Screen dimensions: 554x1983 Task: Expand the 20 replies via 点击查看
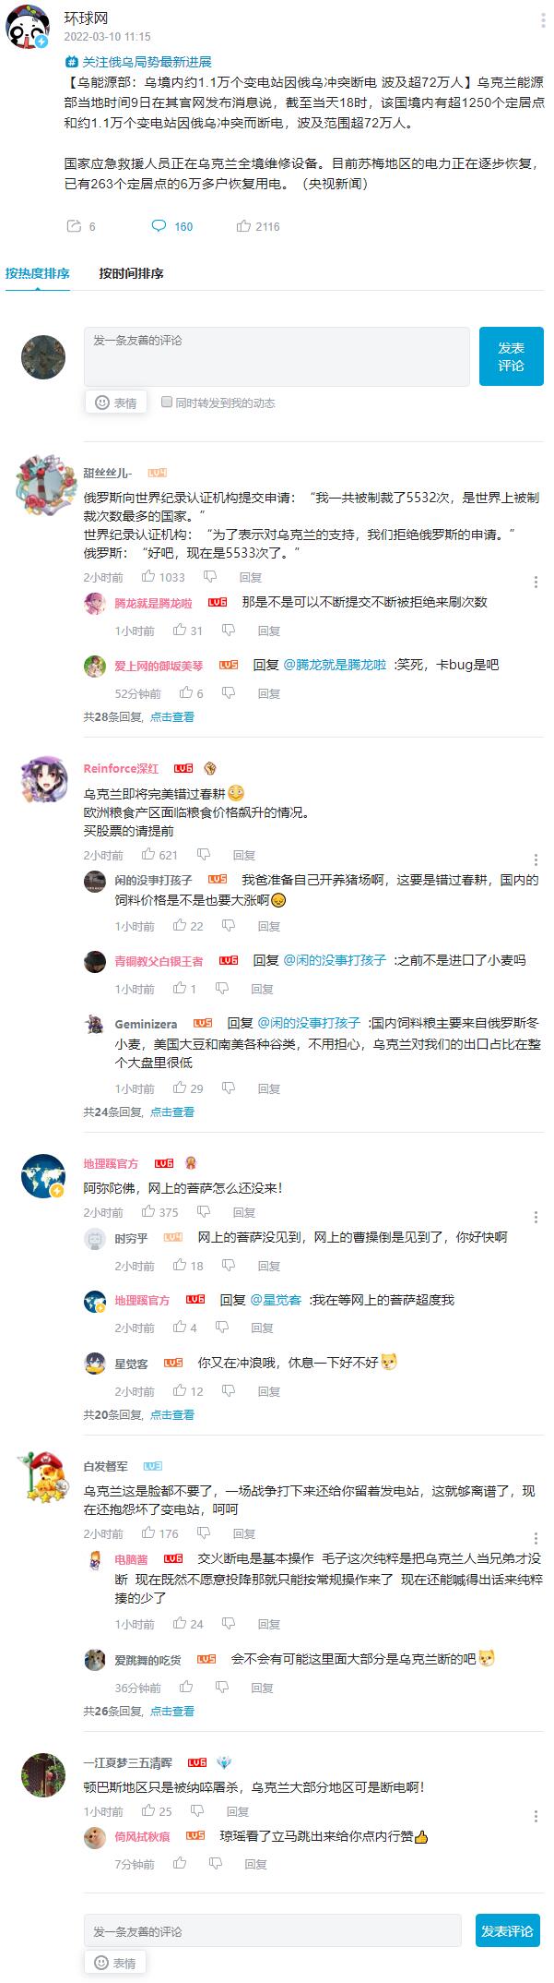click(172, 1414)
